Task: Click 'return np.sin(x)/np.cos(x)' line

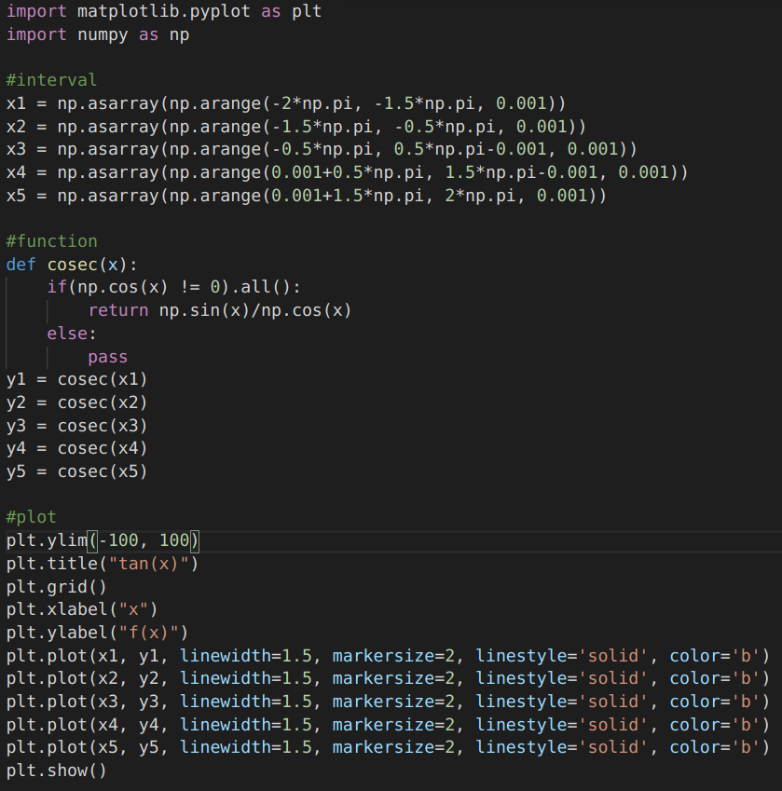Action: click(x=220, y=310)
